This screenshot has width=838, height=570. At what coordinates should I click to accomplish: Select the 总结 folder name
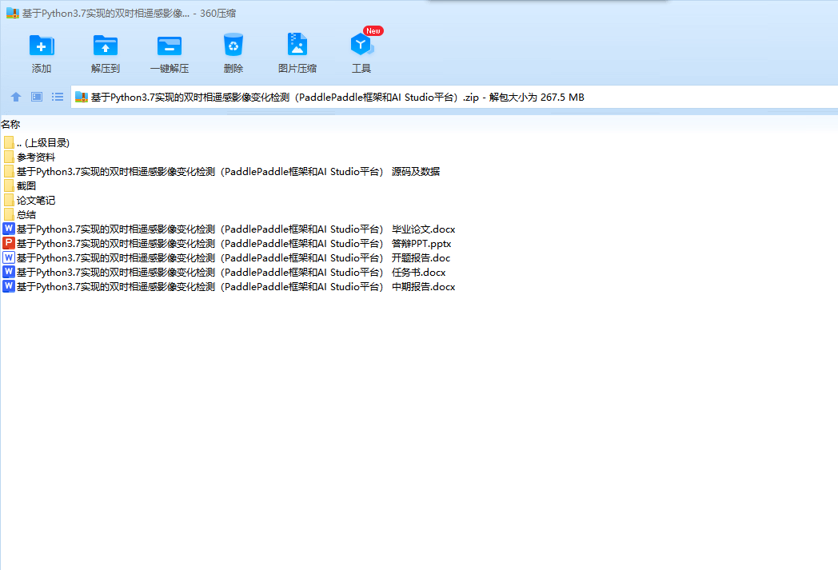[26, 215]
